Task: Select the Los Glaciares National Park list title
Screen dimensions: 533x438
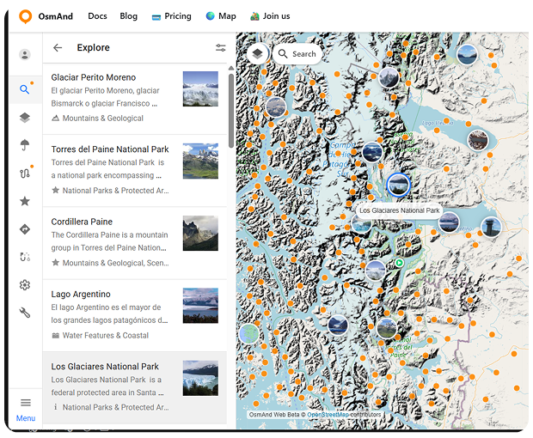Action: 105,367
